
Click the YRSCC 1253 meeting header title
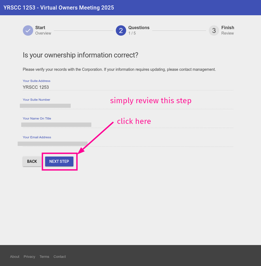(59, 8)
